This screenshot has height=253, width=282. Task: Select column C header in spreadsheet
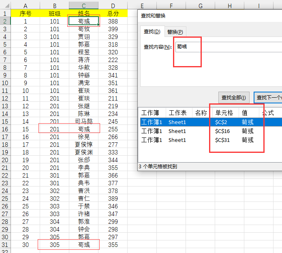pyautogui.click(x=84, y=5)
